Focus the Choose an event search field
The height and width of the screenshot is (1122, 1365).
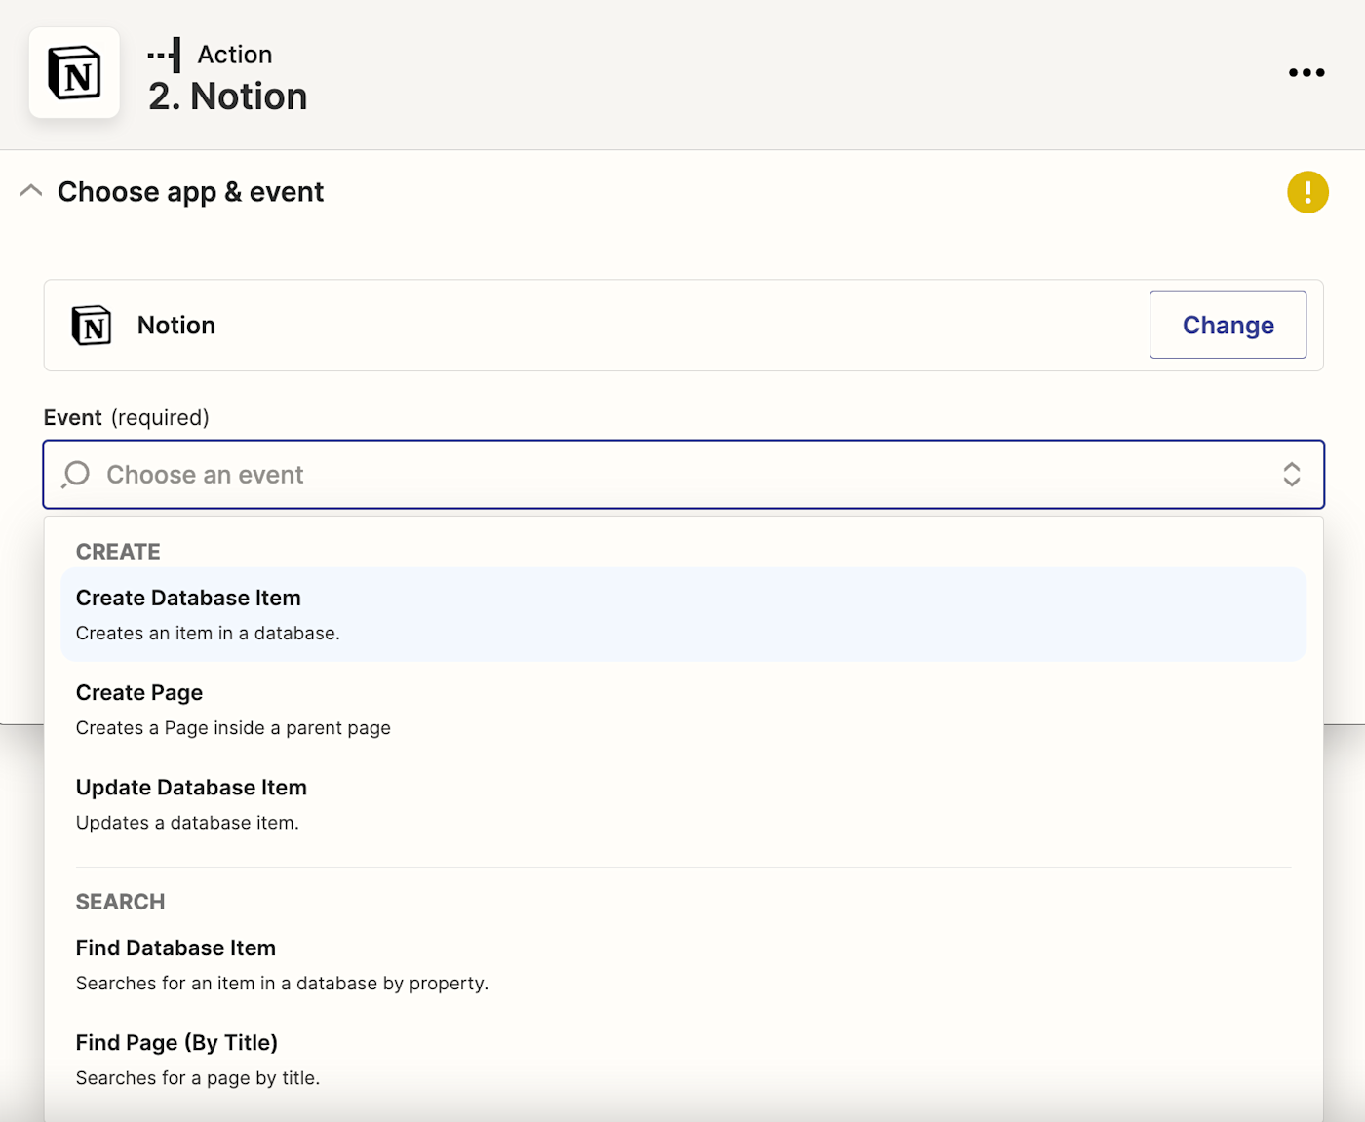point(683,475)
